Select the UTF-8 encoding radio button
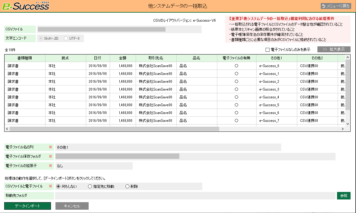The width and height of the screenshot is (356, 213). click(x=66, y=39)
